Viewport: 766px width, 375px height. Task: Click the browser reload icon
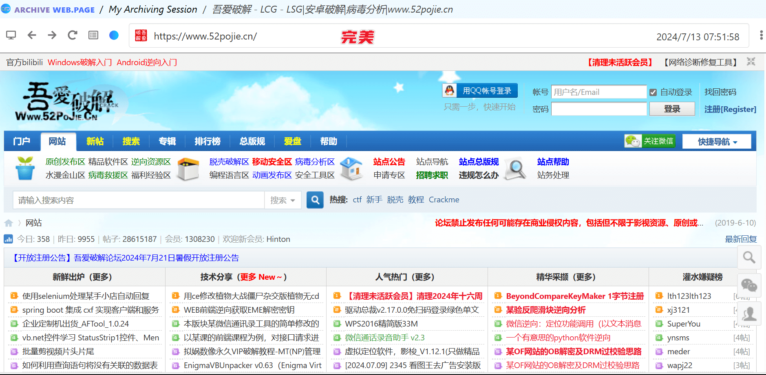pyautogui.click(x=73, y=35)
